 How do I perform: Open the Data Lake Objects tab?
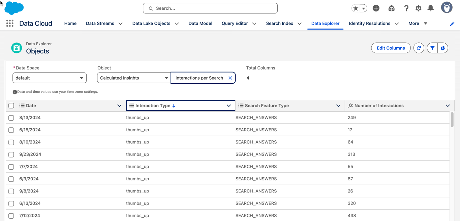(151, 24)
